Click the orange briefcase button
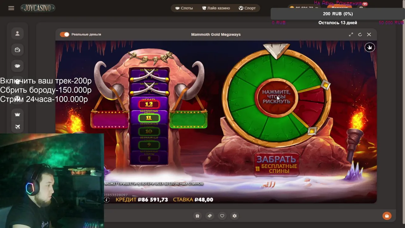 [x=387, y=216]
